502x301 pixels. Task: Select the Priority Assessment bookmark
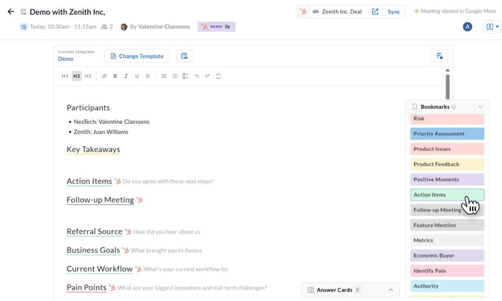point(447,134)
